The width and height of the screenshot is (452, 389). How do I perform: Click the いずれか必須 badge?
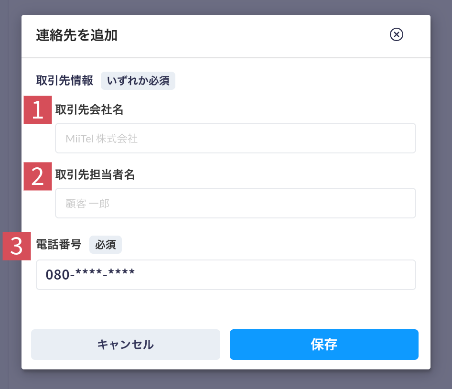click(x=138, y=81)
